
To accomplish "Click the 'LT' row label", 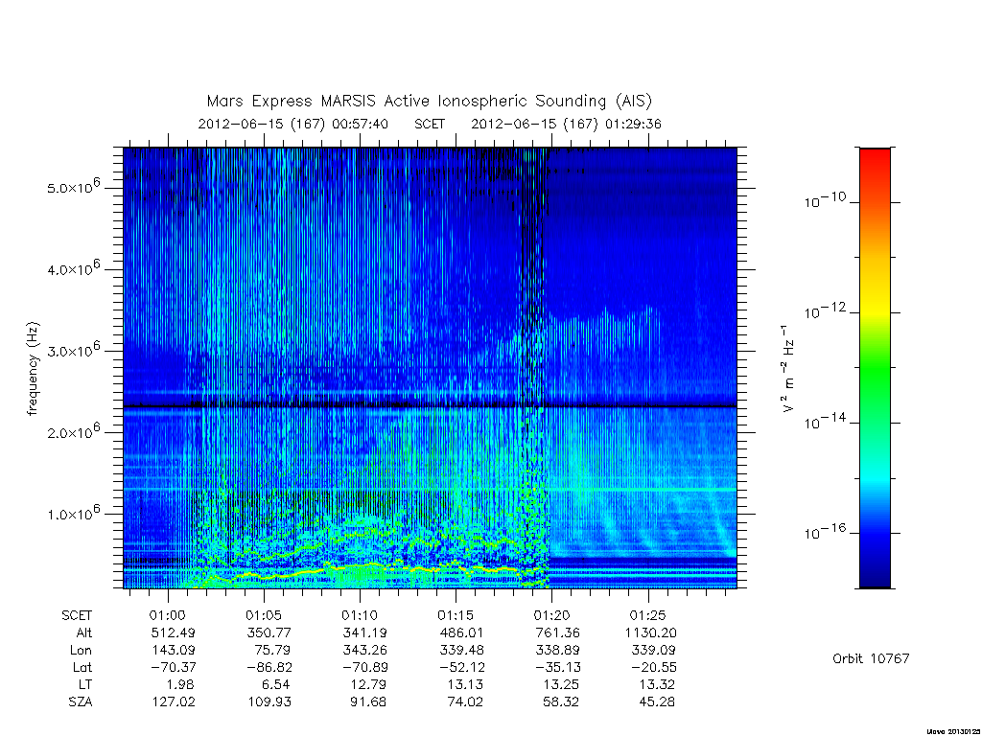I will [x=84, y=684].
